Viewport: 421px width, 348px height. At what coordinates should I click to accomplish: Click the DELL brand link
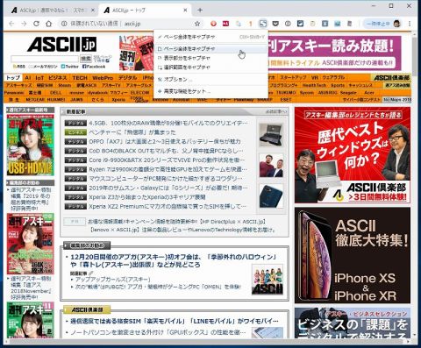56,93
